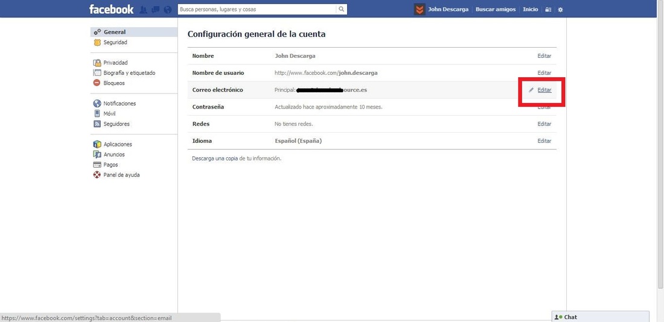This screenshot has height=322, width=664.
Task: Edit the Nombre de usuario row
Action: pos(544,73)
